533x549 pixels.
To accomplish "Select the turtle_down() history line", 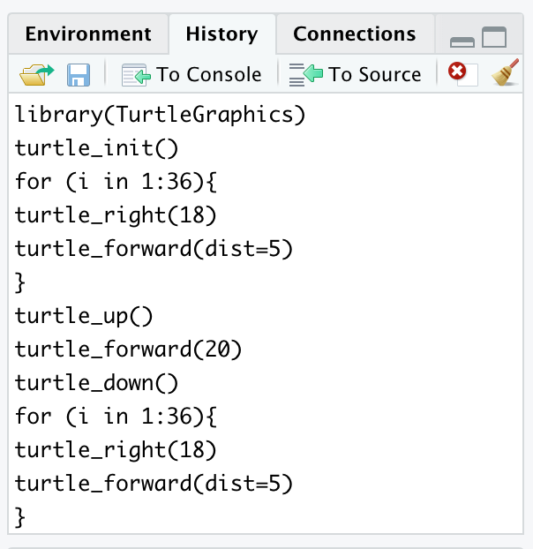I will pos(97,383).
